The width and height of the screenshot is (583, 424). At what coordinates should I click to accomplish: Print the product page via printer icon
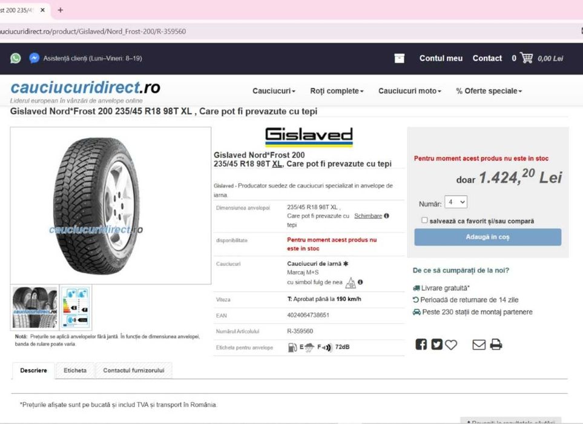pyautogui.click(x=496, y=345)
